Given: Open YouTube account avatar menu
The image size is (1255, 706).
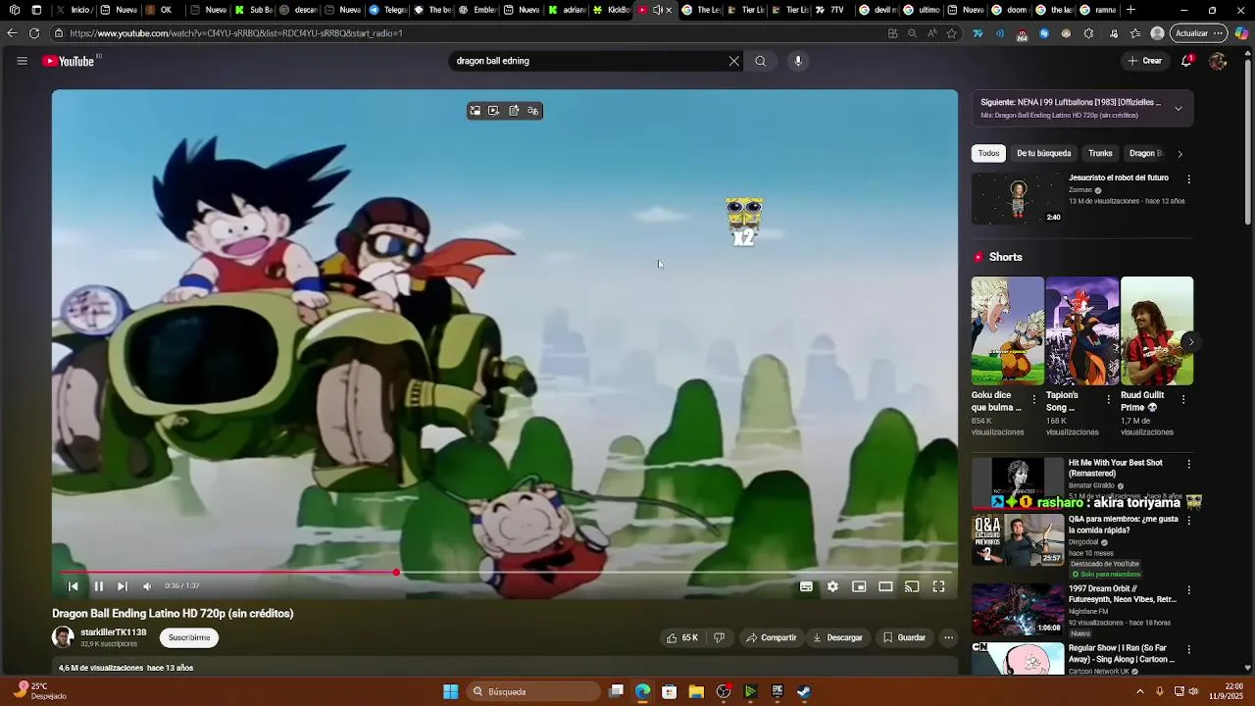Looking at the screenshot, I should pyautogui.click(x=1218, y=61).
